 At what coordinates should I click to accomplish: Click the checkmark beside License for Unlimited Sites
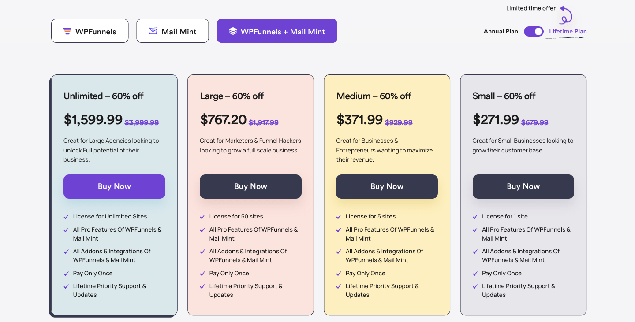(x=66, y=216)
